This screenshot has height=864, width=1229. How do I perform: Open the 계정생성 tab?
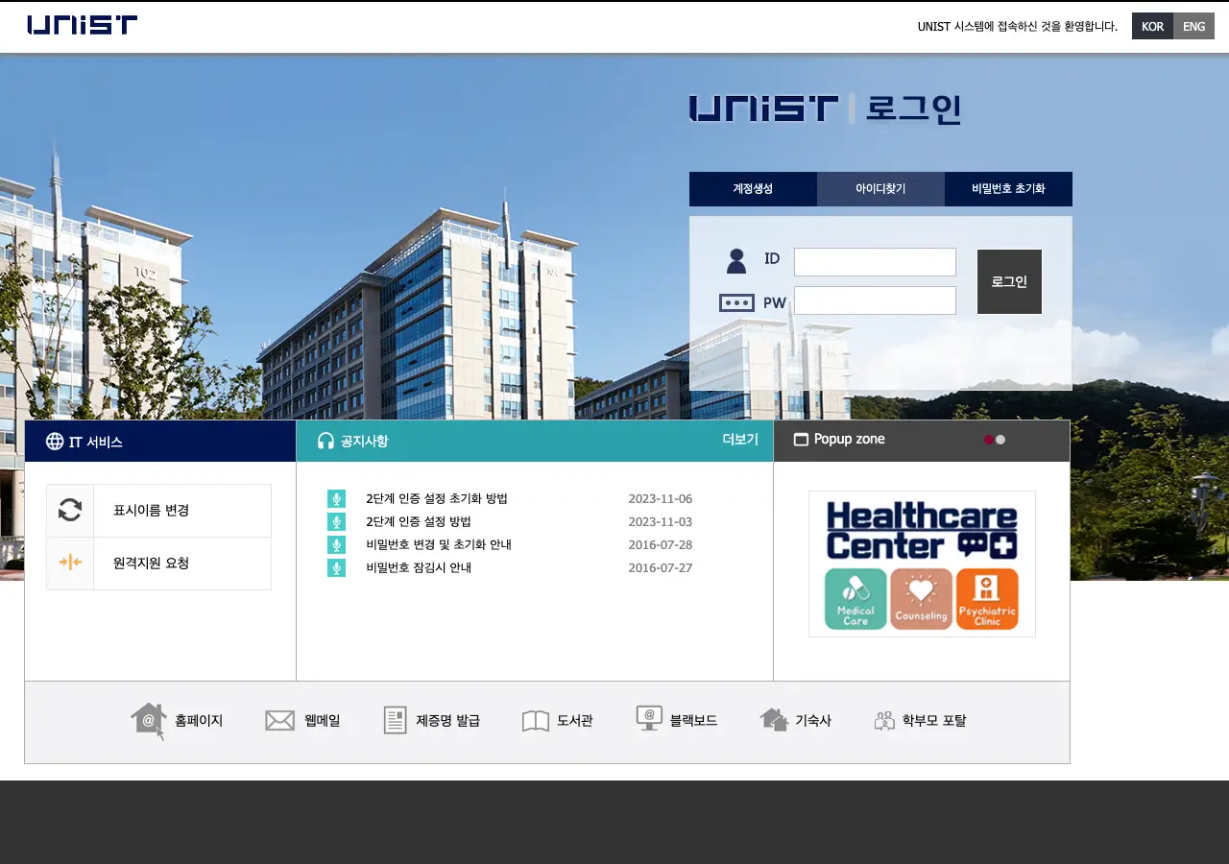(x=753, y=189)
